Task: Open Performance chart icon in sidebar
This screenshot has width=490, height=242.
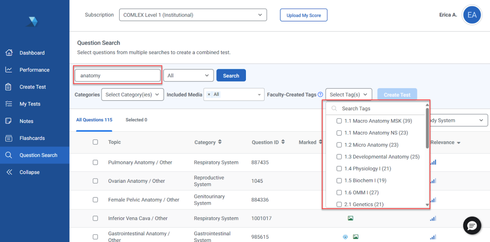Action: click(x=9, y=70)
